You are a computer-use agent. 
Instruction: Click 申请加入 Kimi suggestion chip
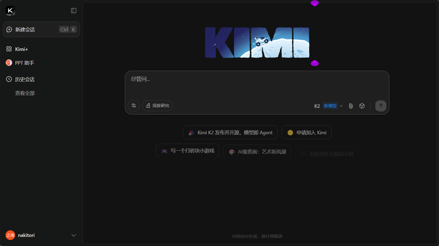tap(306, 133)
